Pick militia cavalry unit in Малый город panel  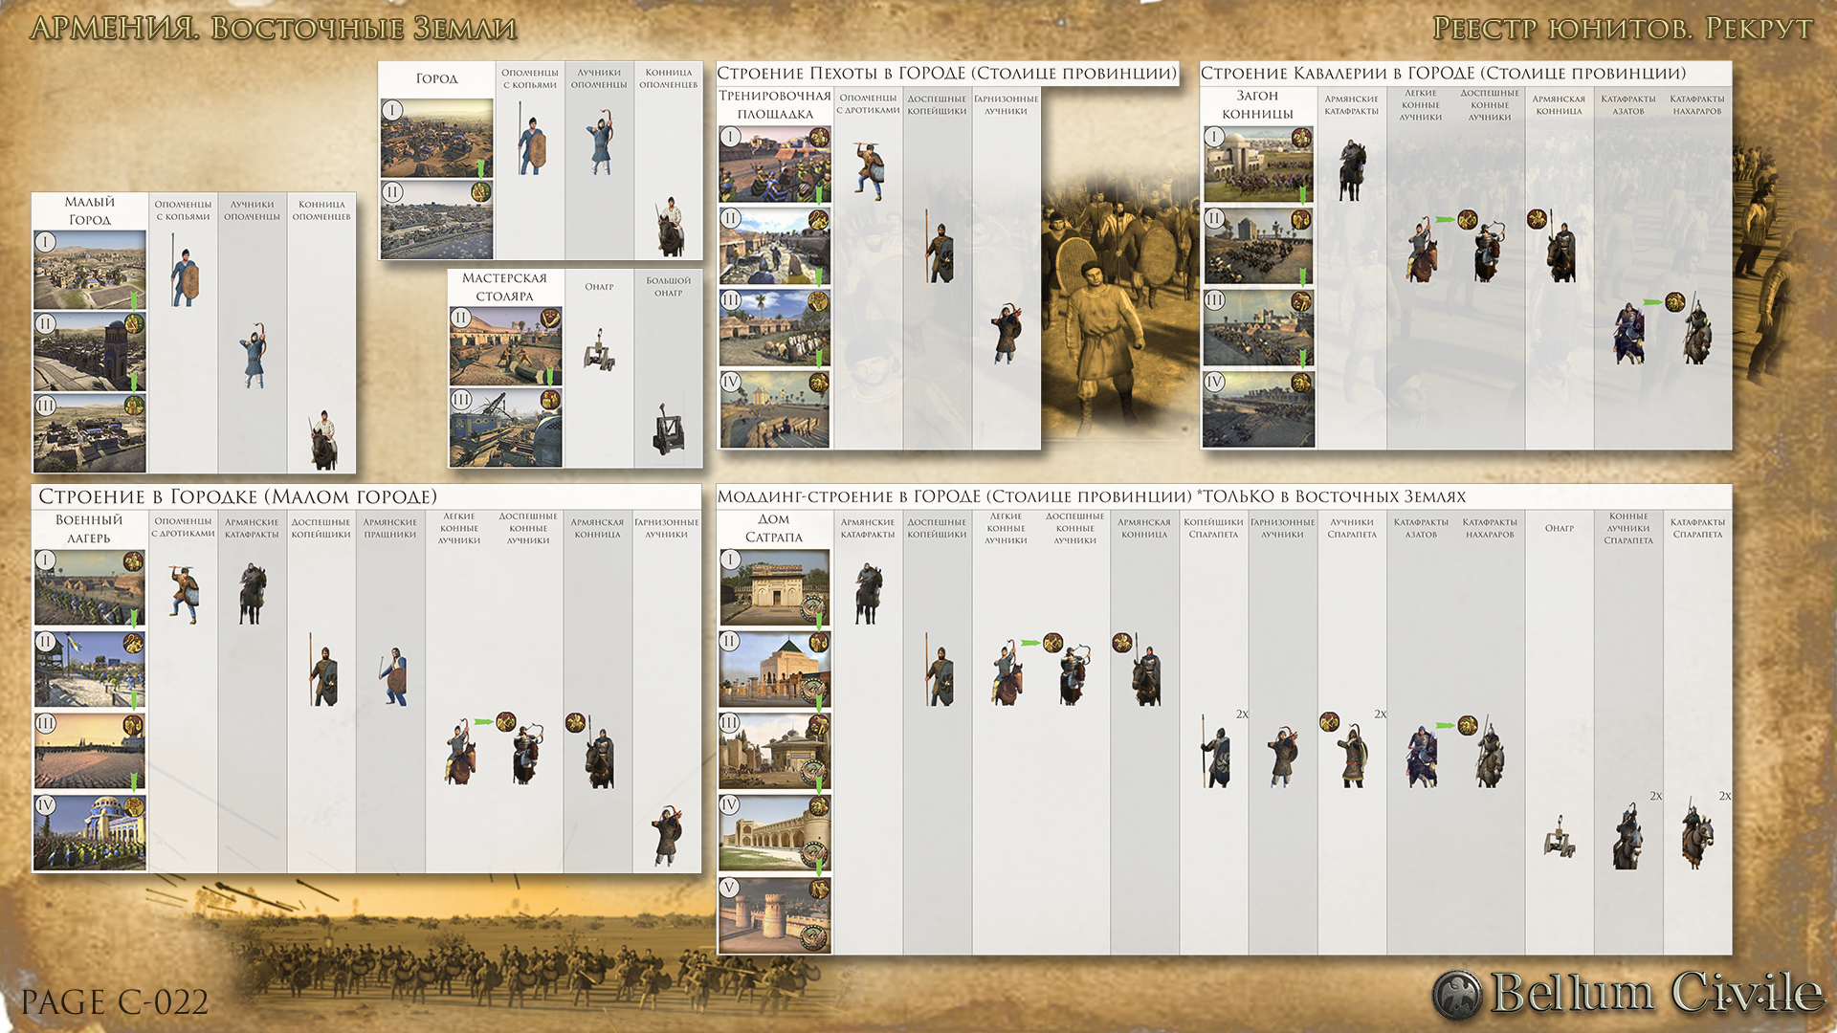323,441
